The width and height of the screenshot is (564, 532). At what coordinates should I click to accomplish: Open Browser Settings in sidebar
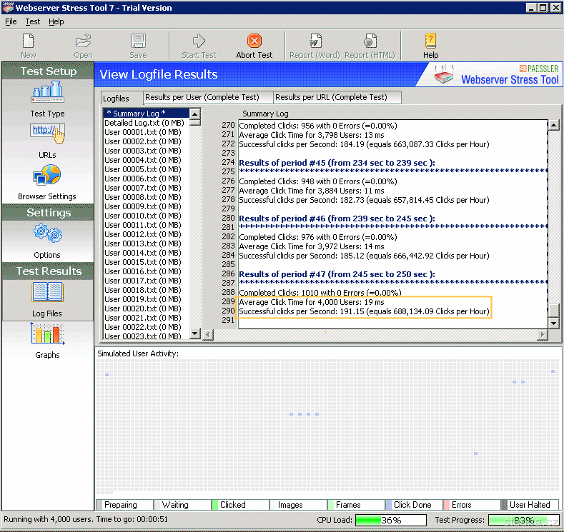coord(47,176)
